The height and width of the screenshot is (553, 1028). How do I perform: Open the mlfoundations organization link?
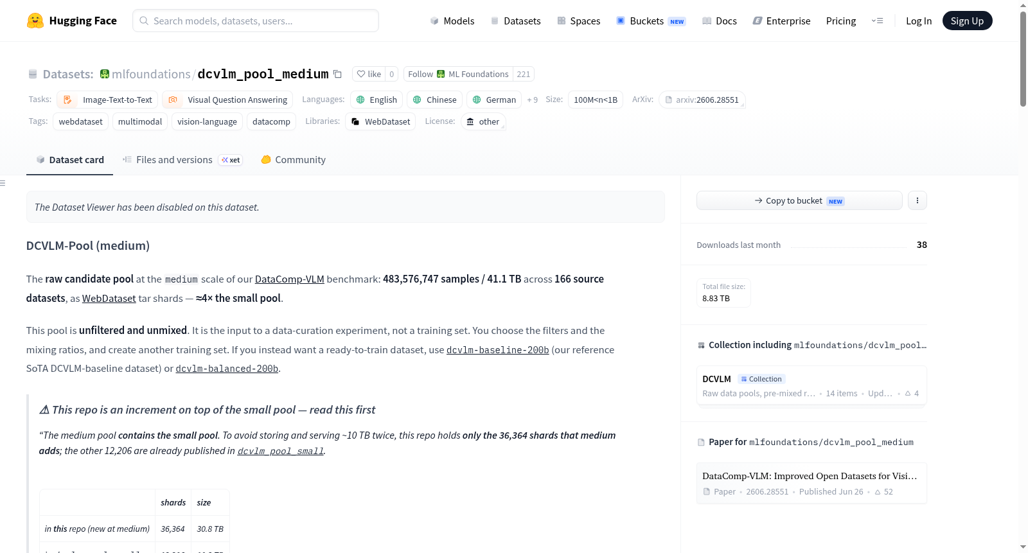coord(150,74)
